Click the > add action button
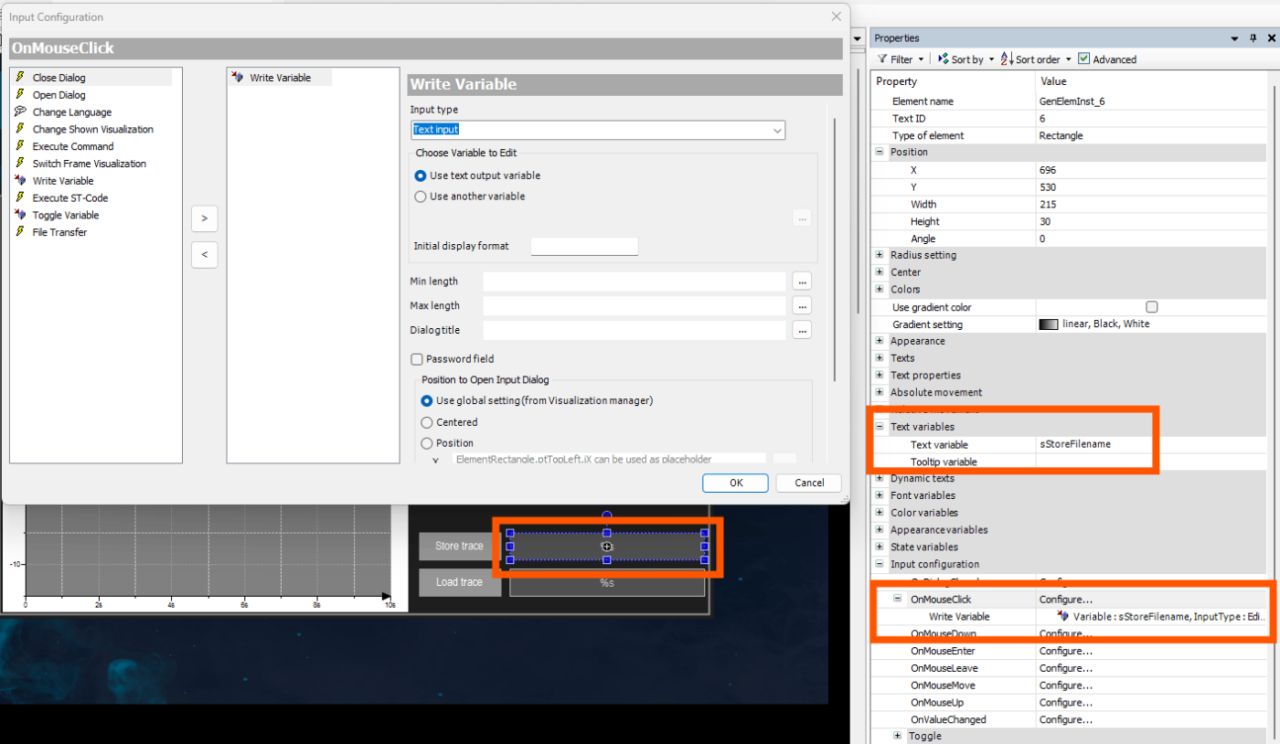Viewport: 1280px width, 744px height. pyautogui.click(x=204, y=218)
